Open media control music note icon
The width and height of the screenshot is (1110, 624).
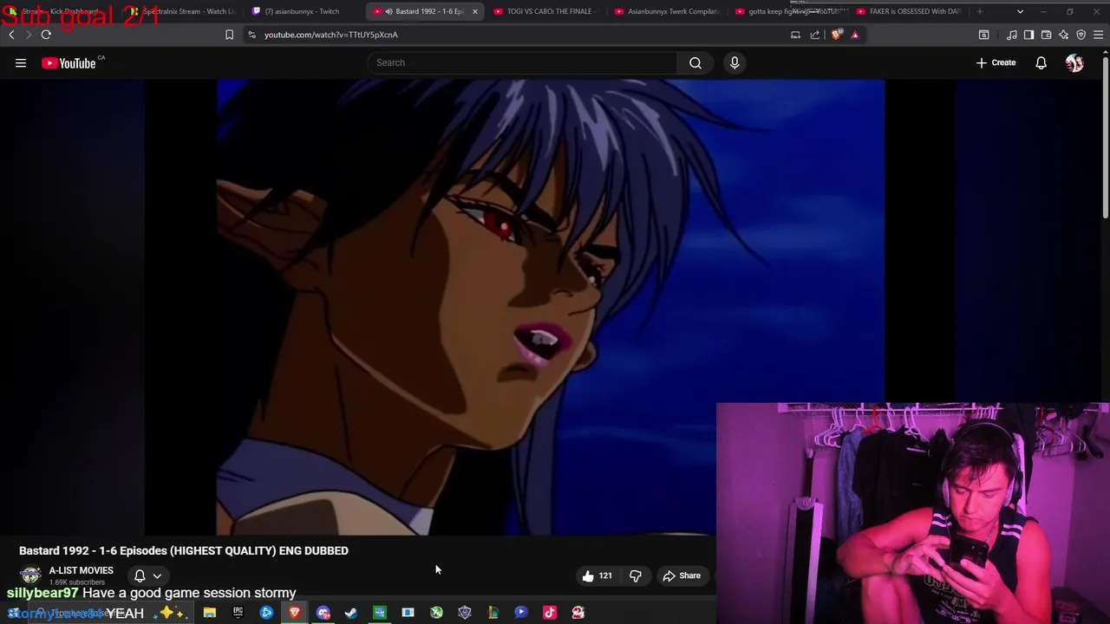tap(1011, 35)
